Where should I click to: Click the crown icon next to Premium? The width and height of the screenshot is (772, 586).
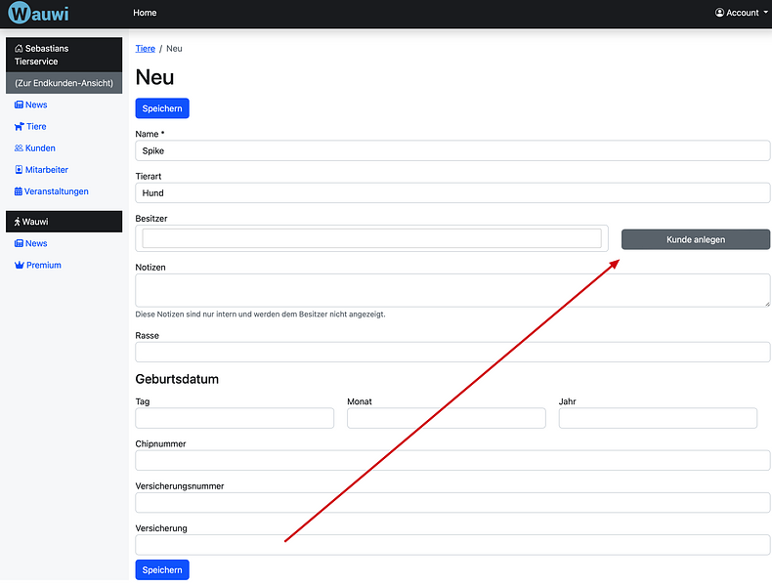coord(19,265)
